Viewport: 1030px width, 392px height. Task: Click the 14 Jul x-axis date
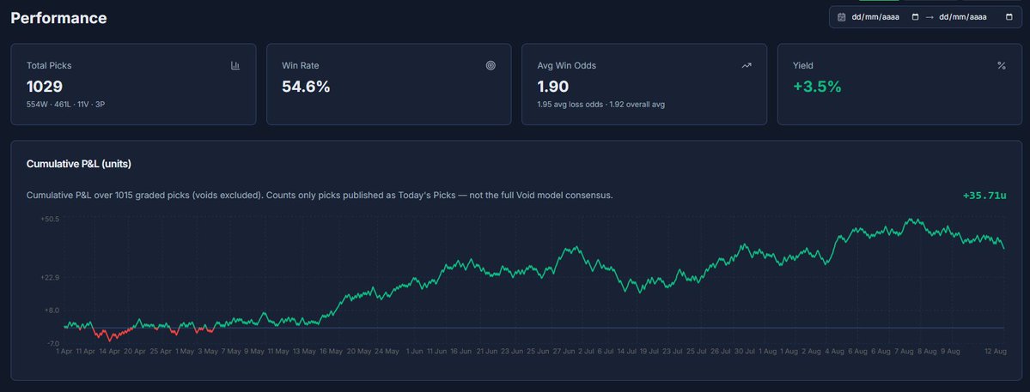point(628,352)
